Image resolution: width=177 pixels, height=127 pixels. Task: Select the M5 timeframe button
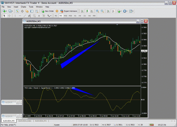[x=61, y=16]
